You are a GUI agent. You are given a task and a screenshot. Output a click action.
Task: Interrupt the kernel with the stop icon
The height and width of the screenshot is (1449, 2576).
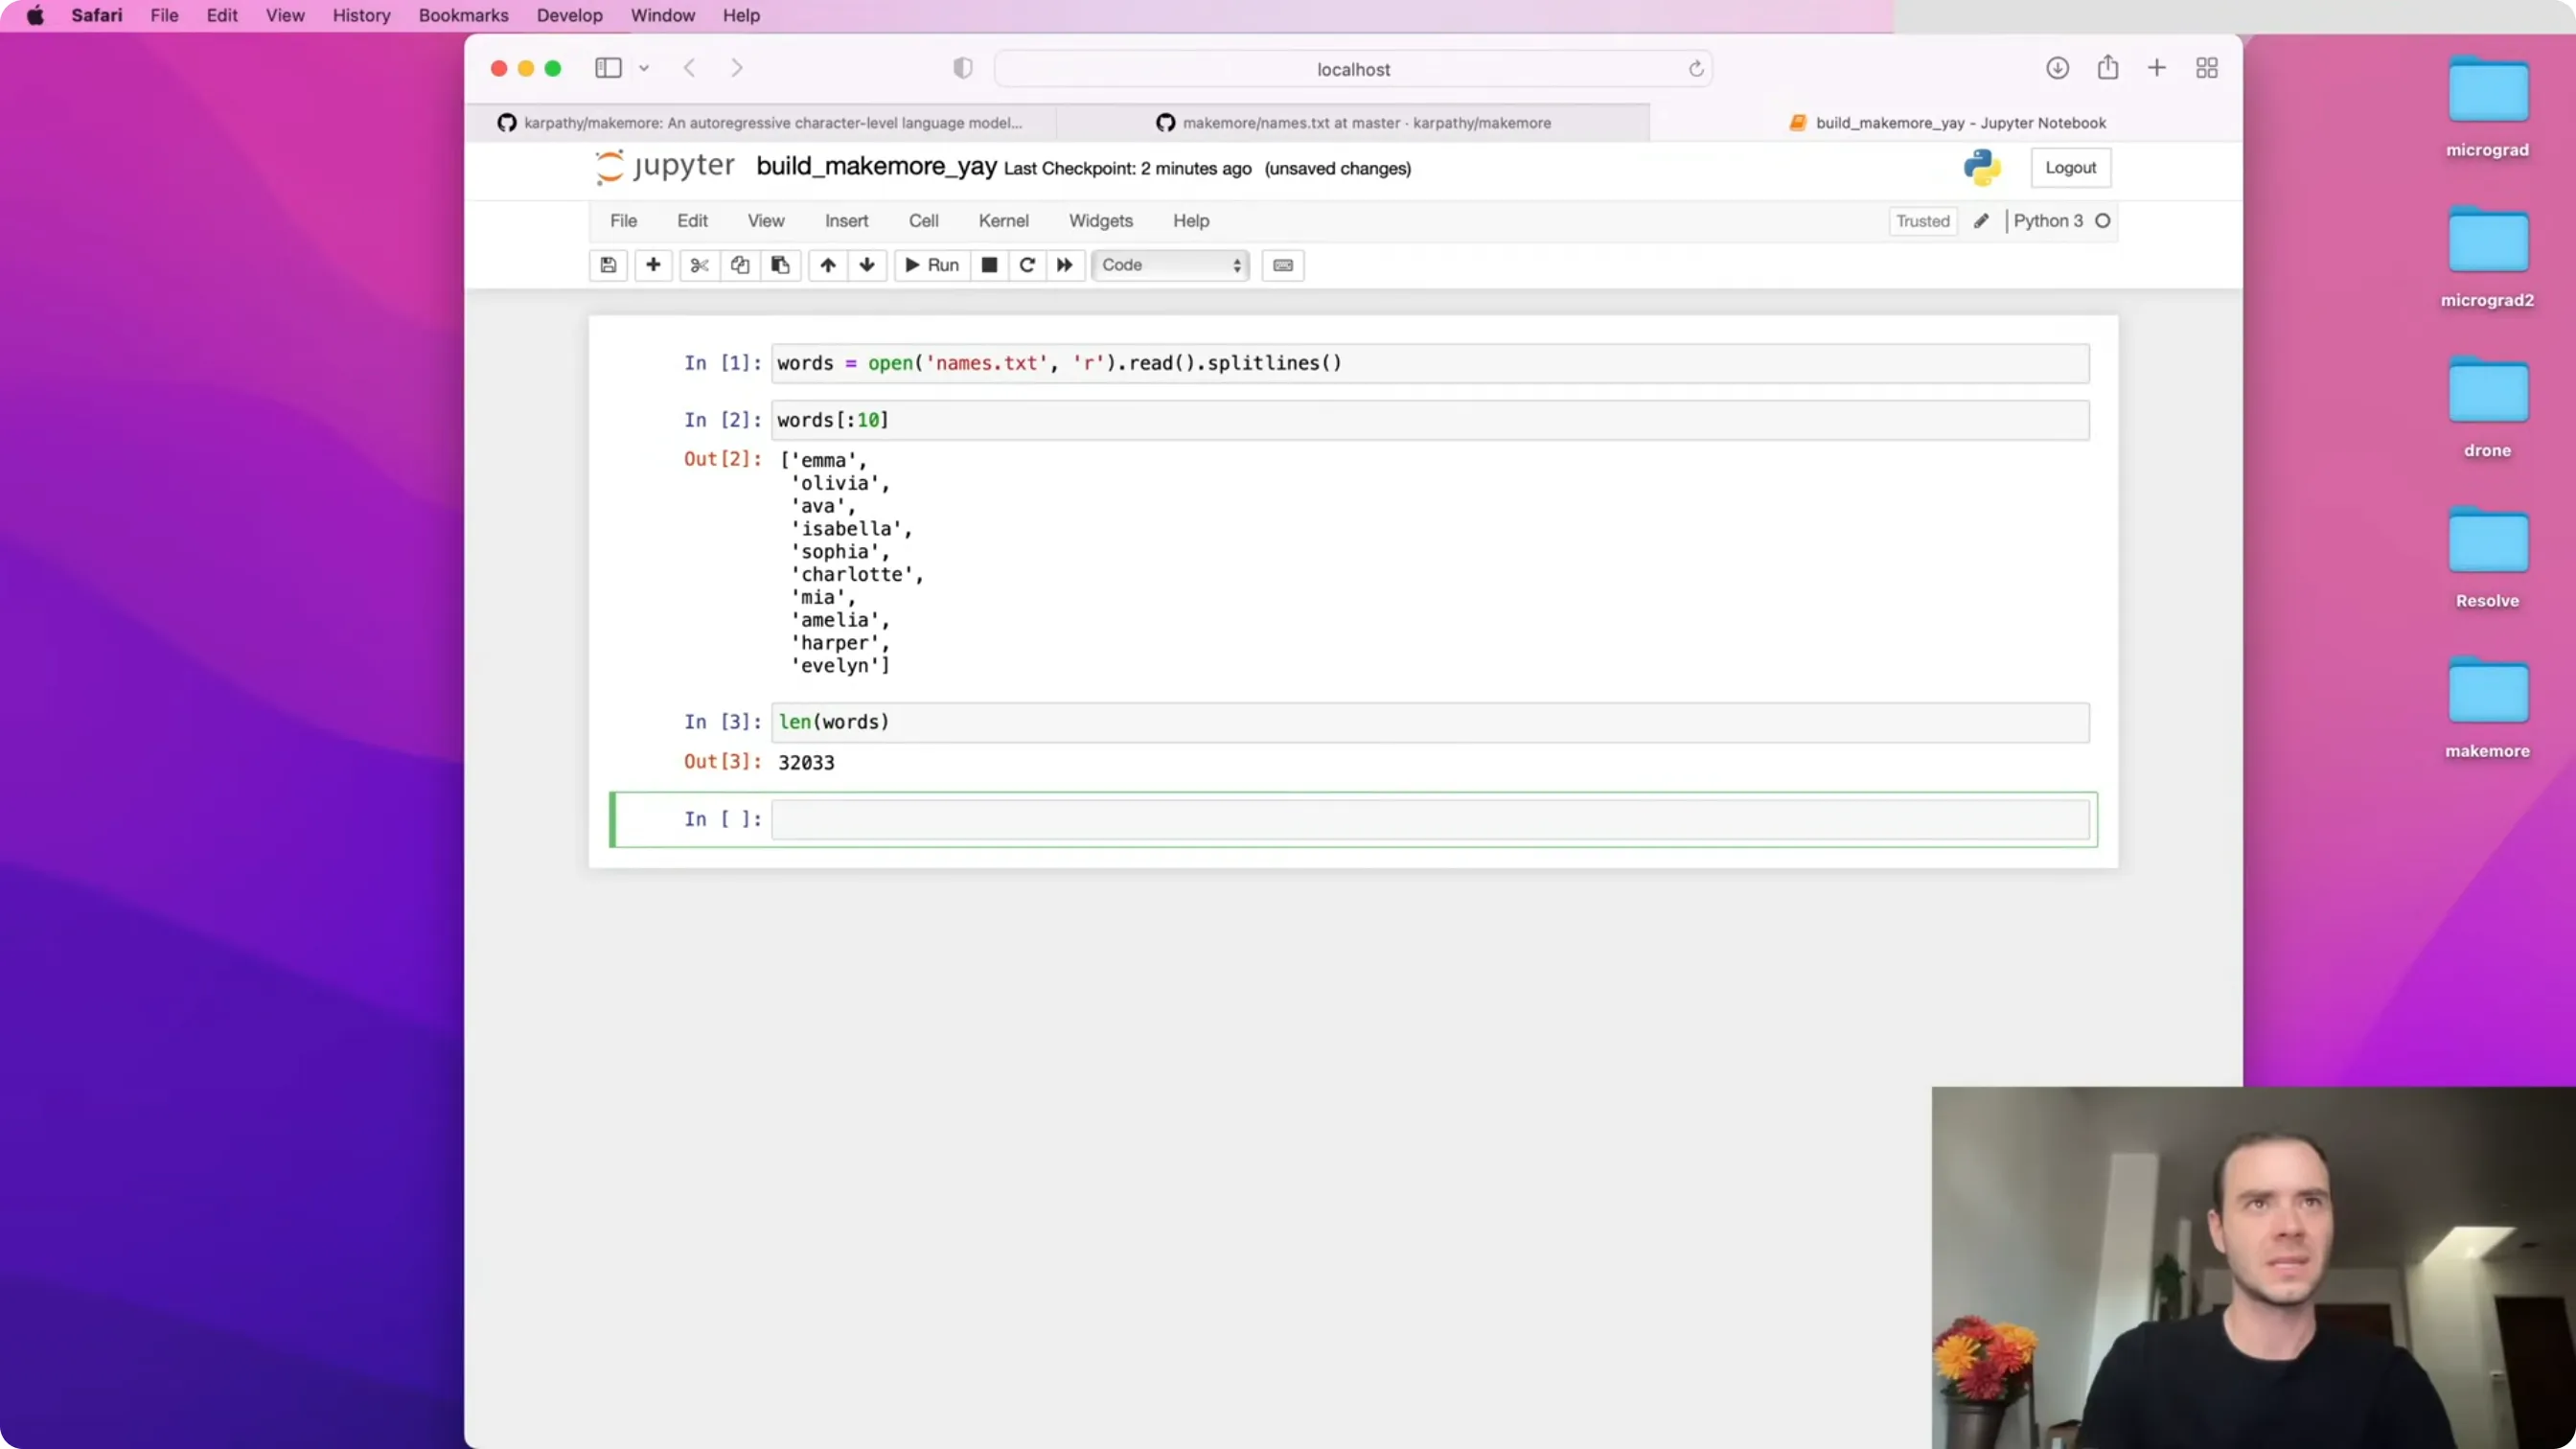point(989,265)
